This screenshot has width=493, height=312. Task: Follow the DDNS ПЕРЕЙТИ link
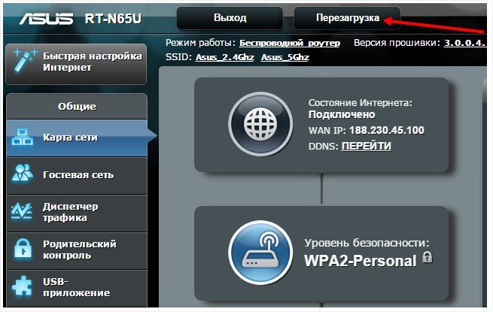(x=366, y=146)
